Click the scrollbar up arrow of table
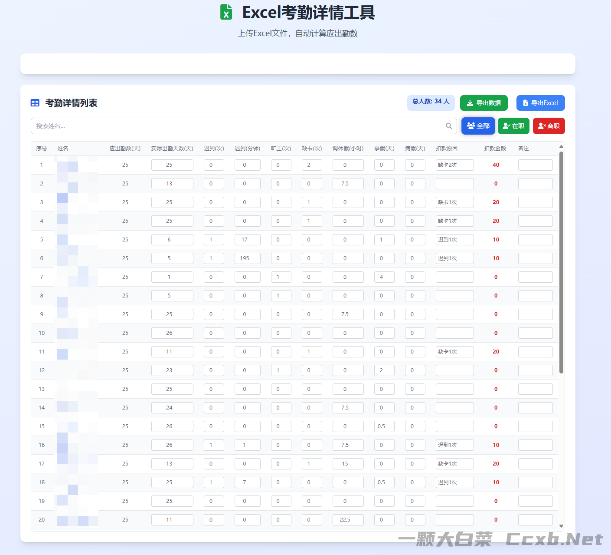 point(561,147)
